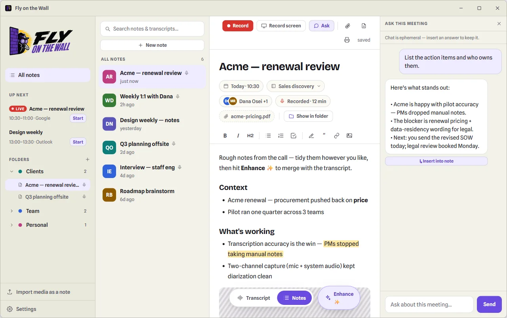Open Q3 planning offsite under Clients folder
The image size is (507, 318).
point(48,197)
